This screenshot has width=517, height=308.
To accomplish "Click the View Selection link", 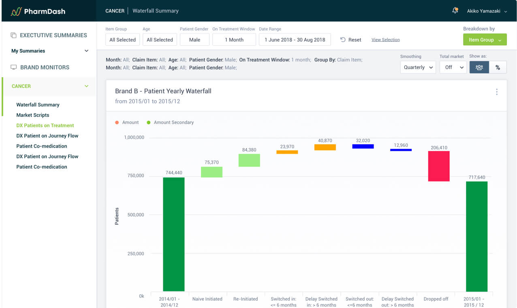I will tap(385, 40).
